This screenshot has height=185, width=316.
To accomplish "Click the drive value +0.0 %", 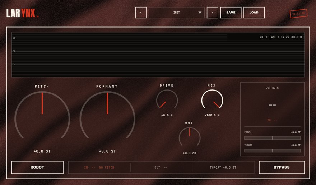I will pos(167,115).
